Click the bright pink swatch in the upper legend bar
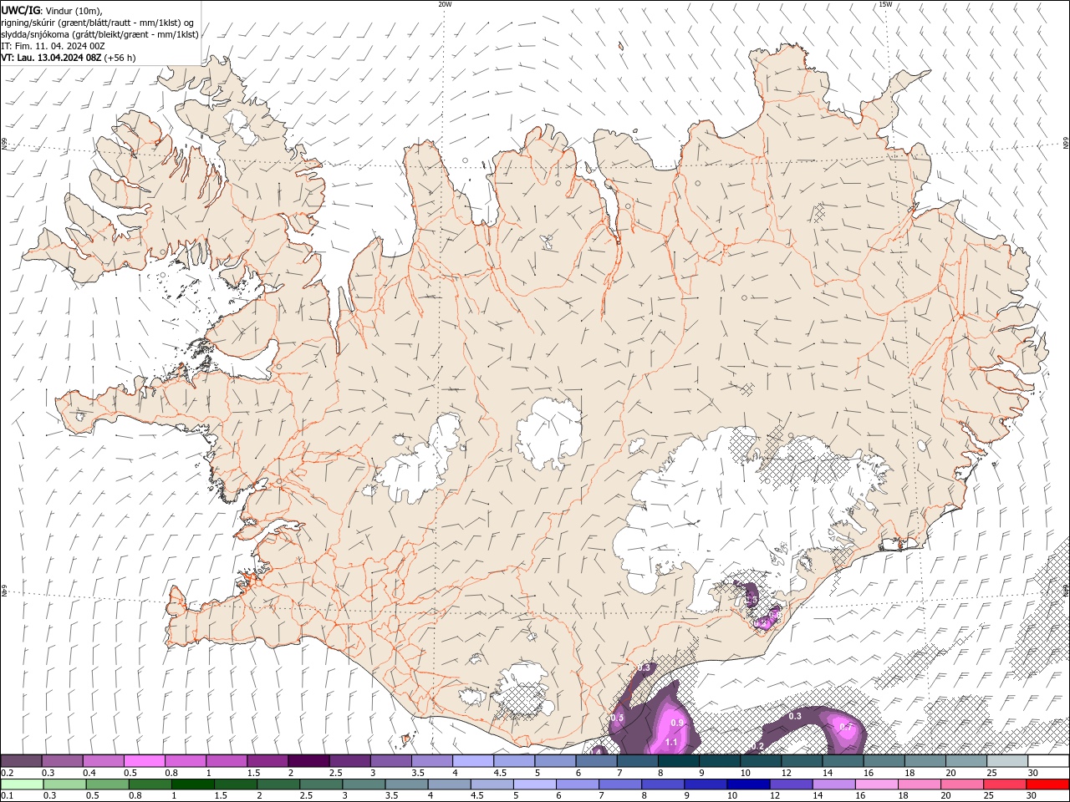Screen dimensions: 1070x802 tap(144, 761)
